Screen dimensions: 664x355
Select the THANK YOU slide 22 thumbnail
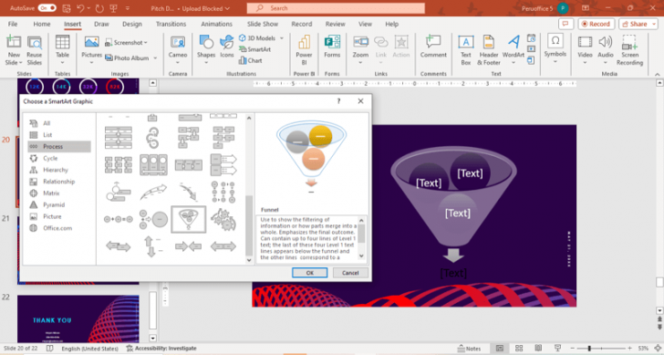(x=78, y=318)
